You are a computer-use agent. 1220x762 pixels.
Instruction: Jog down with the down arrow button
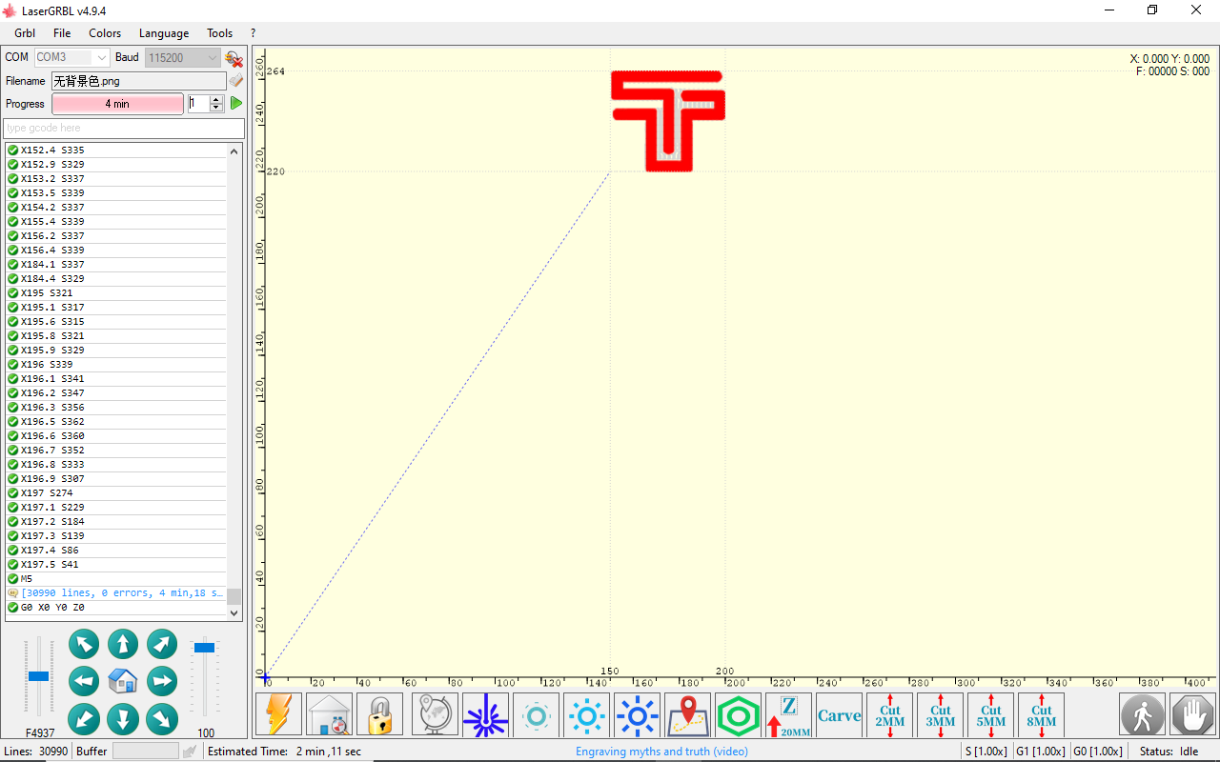tap(123, 718)
